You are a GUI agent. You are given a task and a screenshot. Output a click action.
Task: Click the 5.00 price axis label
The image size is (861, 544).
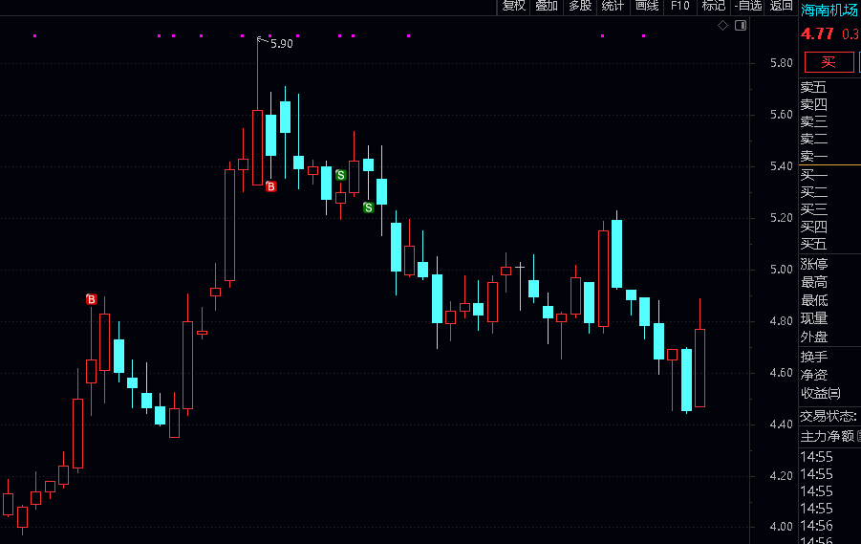[x=782, y=270]
